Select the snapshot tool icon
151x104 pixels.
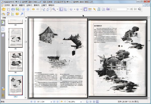point(90,9)
